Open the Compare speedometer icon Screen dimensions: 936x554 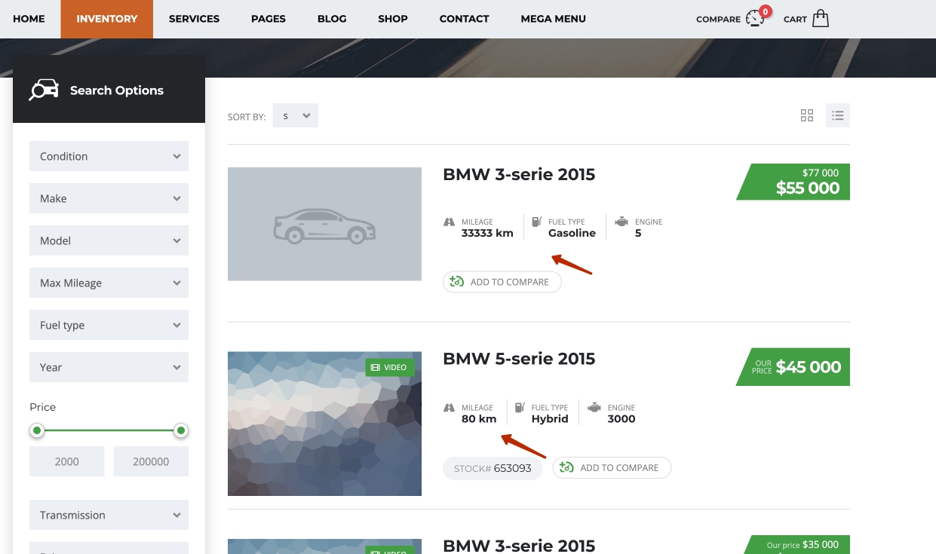[x=755, y=18]
